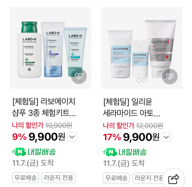
Task: Click the 라운지 전용 tag under LABO-H product
Action: (58, 178)
